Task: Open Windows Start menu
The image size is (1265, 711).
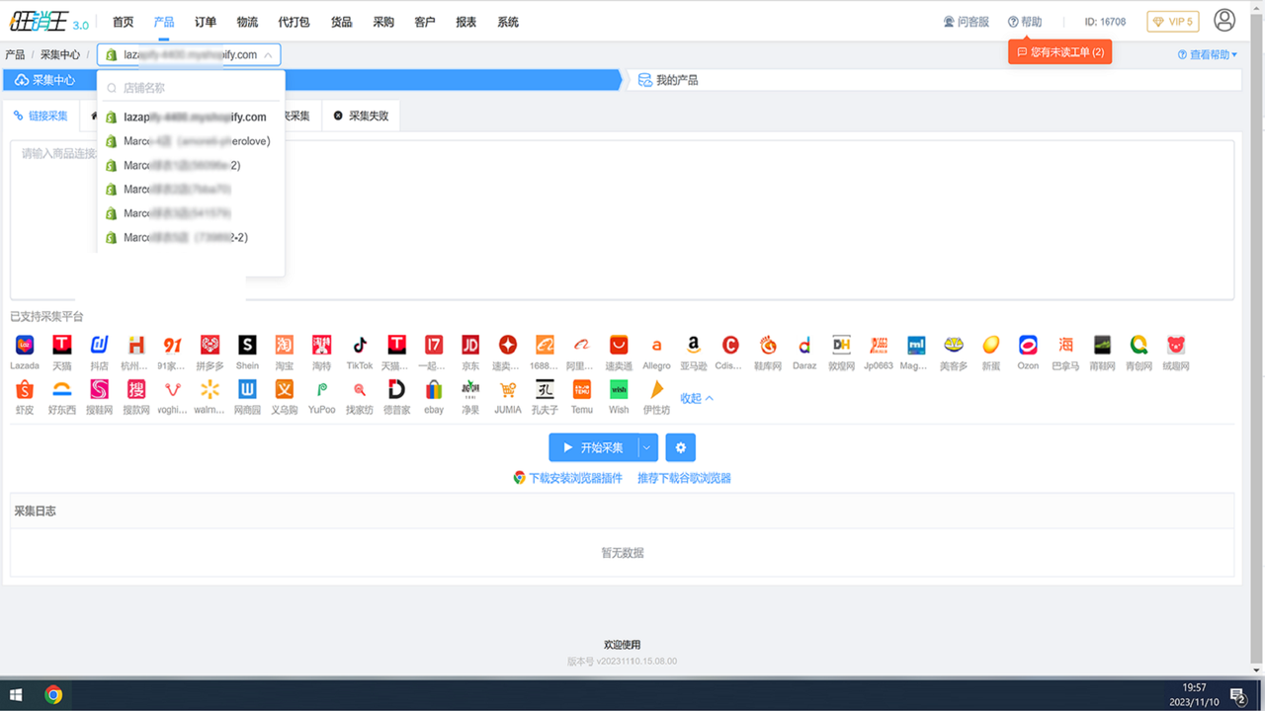Action: coord(16,695)
